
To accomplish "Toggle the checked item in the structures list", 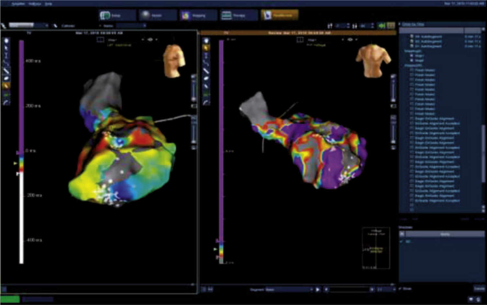I will [402, 242].
